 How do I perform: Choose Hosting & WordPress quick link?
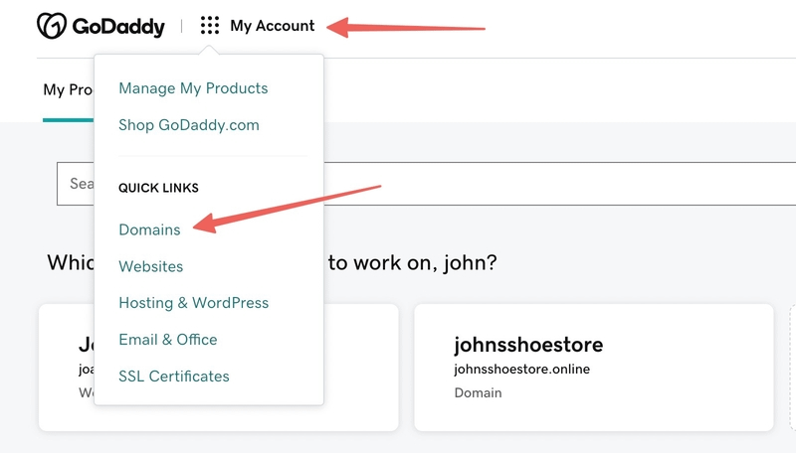193,303
